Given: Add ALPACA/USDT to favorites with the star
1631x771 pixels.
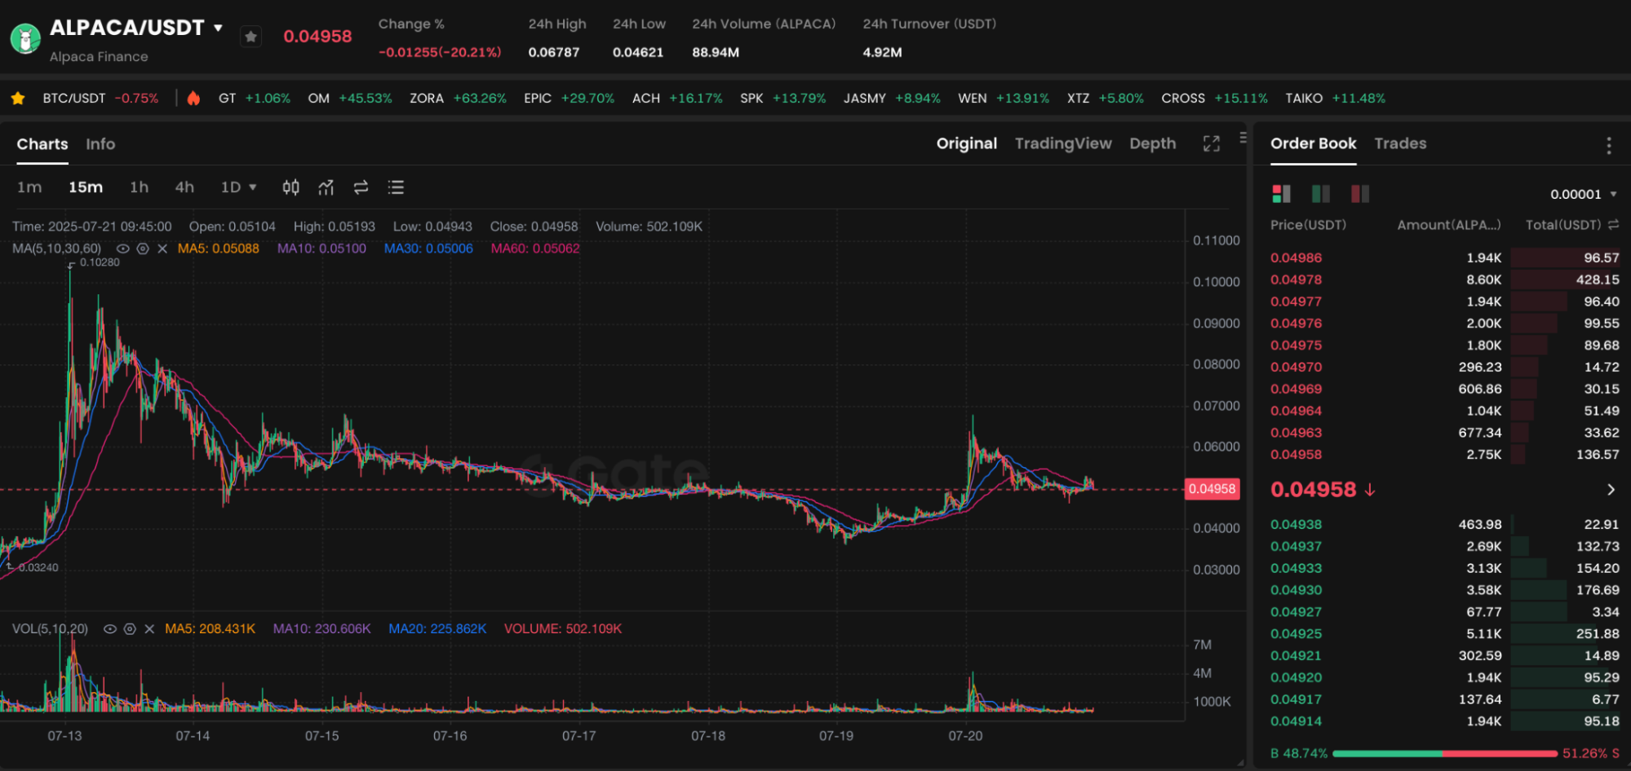Looking at the screenshot, I should click(251, 37).
